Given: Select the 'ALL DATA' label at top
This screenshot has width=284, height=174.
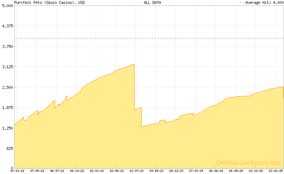Looking at the screenshot, I should click(x=152, y=2).
